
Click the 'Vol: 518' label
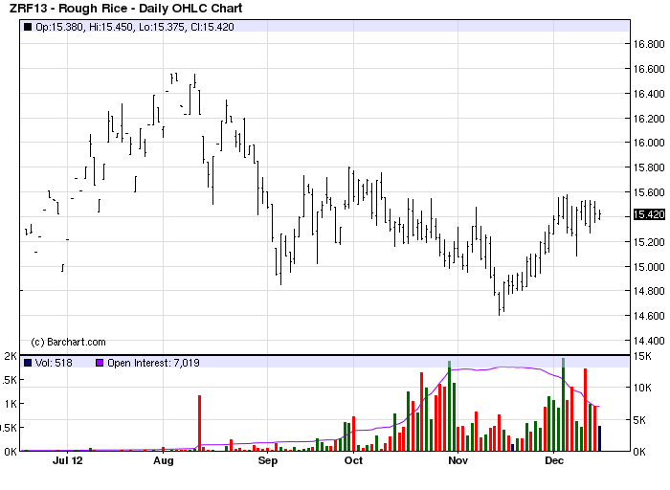(x=54, y=363)
